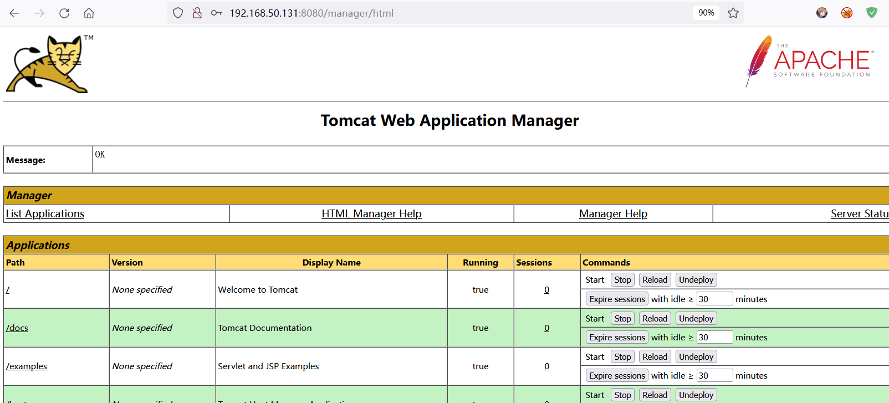Expire sessions for the /docs application
The image size is (889, 403).
617,337
